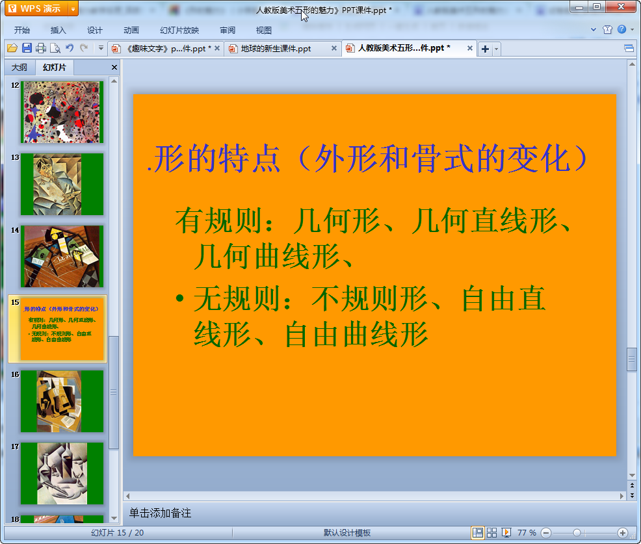Start slideshow from status bar icon
641x544 pixels.
click(x=506, y=532)
